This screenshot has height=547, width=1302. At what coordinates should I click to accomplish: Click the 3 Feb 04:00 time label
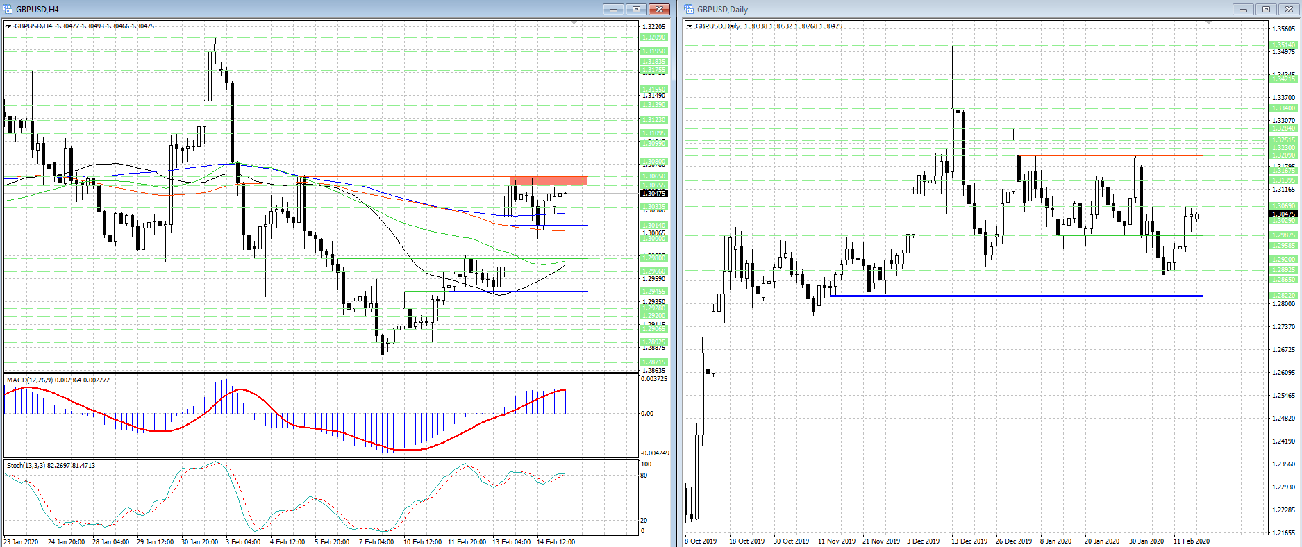click(x=243, y=542)
